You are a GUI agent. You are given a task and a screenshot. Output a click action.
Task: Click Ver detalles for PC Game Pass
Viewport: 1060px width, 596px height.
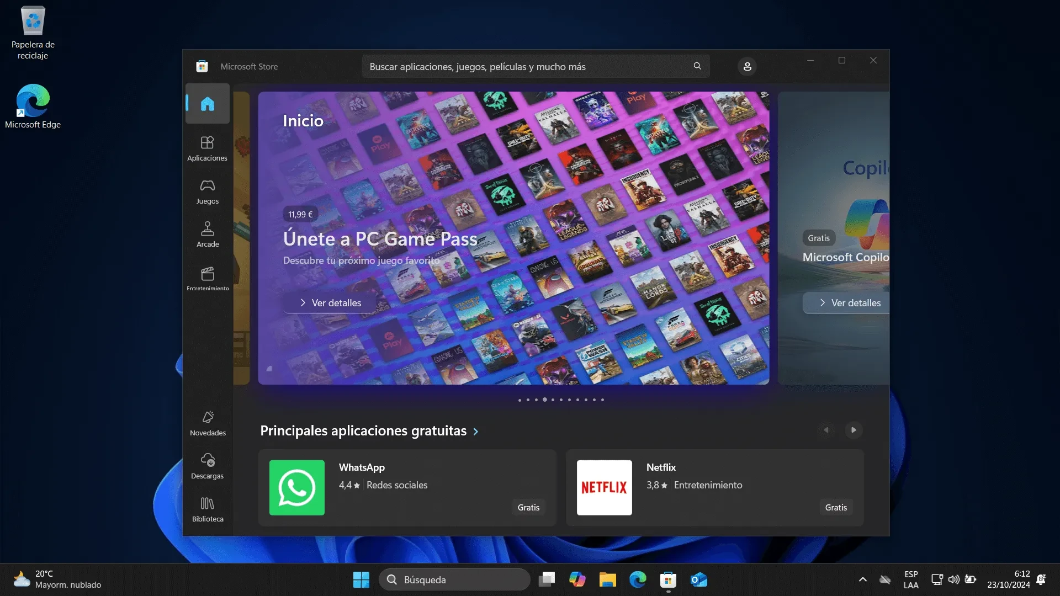tap(330, 302)
